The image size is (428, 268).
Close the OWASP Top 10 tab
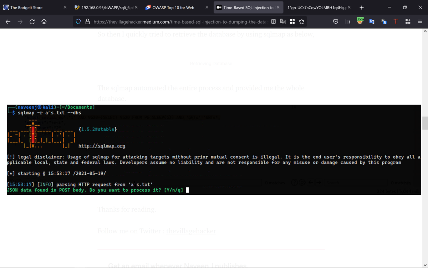point(207,8)
